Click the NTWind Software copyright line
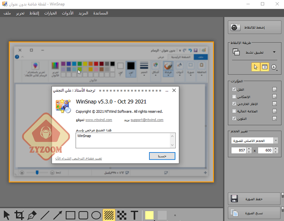Image resolution: width=284 pixels, height=221 pixels. click(119, 111)
